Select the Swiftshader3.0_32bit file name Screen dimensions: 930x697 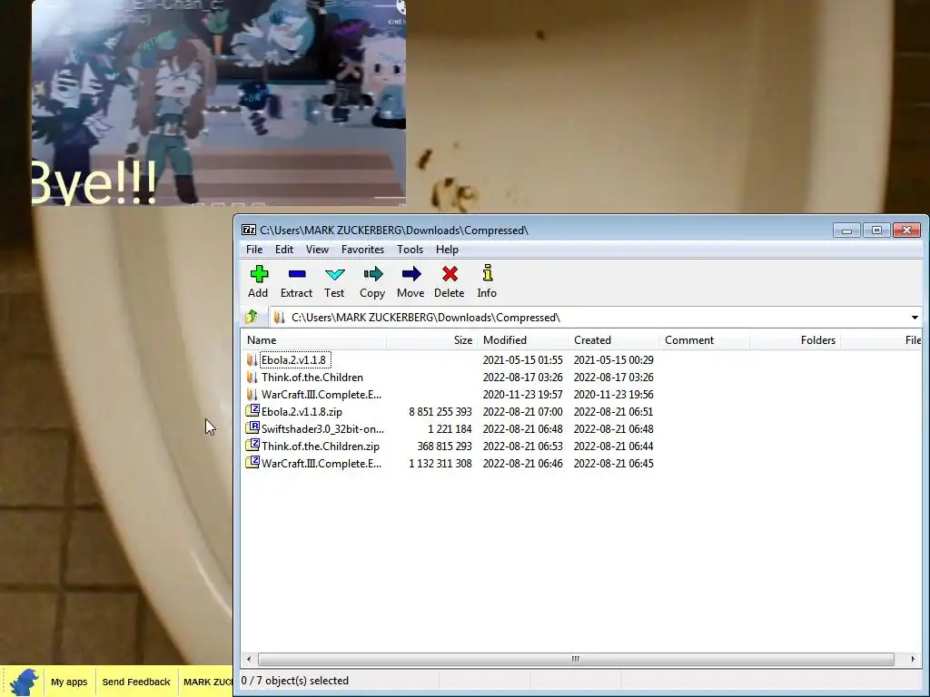322,428
